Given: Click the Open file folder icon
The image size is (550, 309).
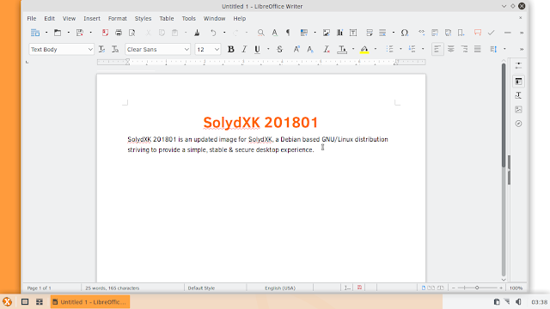Looking at the screenshot, I should [x=58, y=33].
